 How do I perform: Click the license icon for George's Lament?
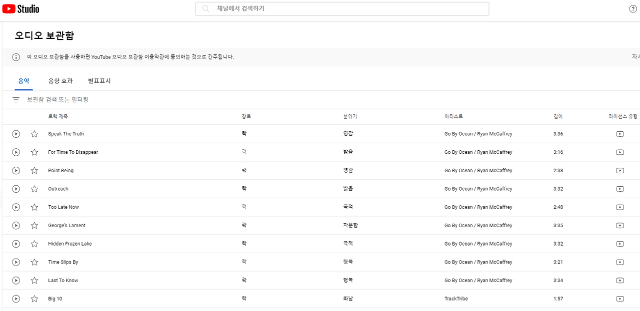[620, 226]
